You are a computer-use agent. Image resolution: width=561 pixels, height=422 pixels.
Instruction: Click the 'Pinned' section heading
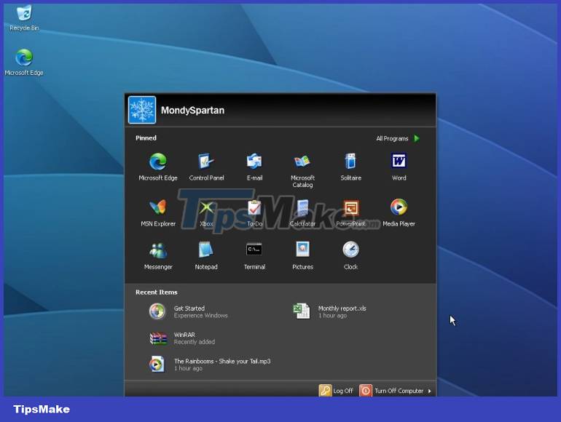click(146, 138)
